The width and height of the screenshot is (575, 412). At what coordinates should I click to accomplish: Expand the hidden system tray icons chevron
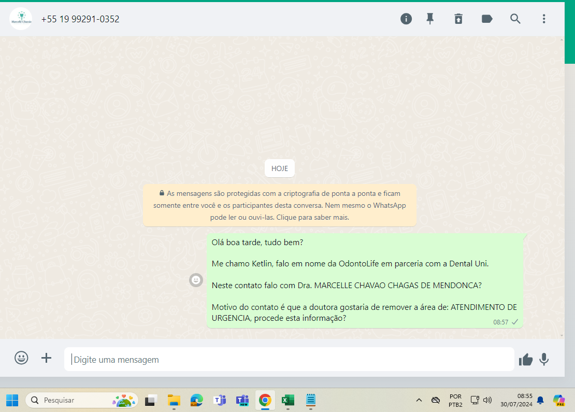pos(419,400)
